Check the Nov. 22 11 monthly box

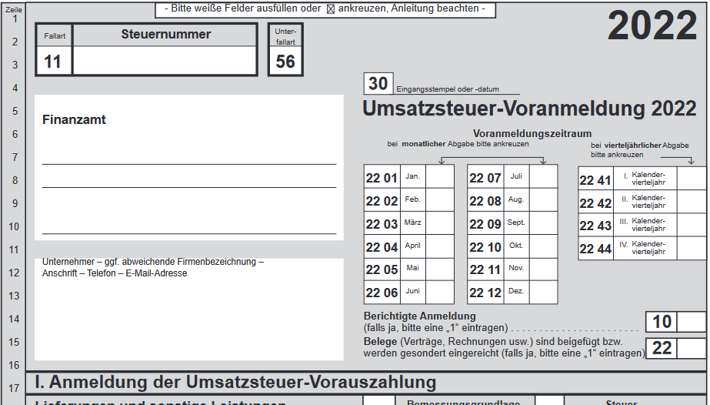(x=543, y=269)
